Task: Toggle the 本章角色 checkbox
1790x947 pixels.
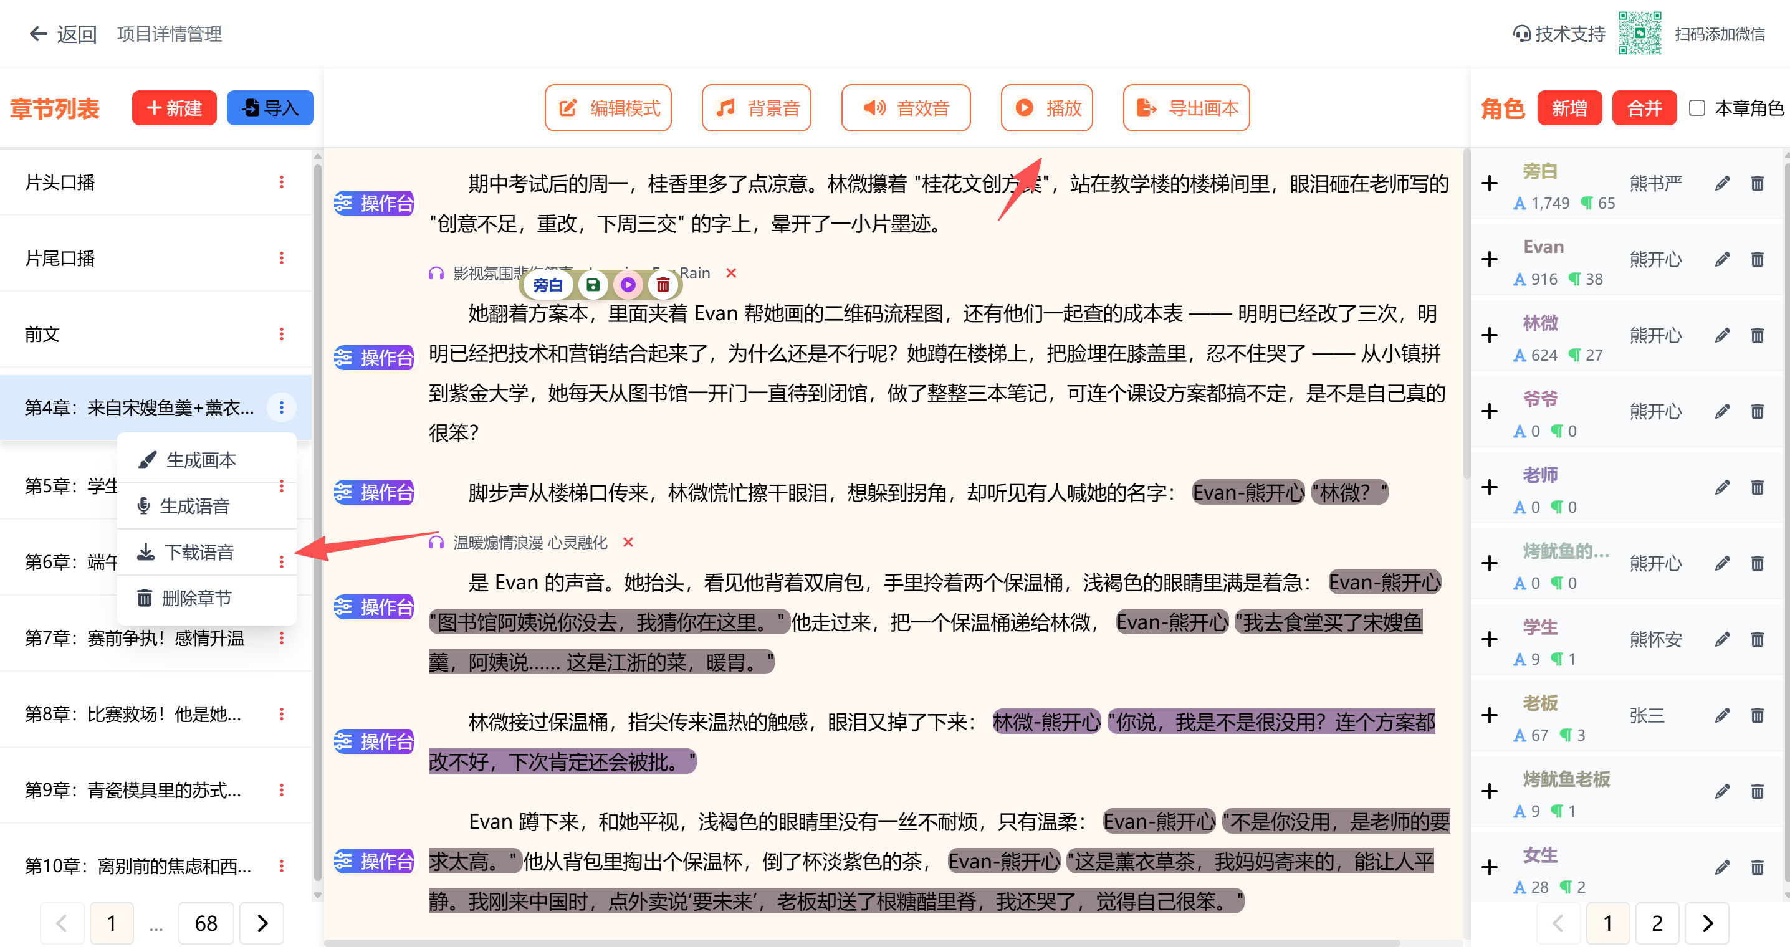Action: pos(1696,108)
